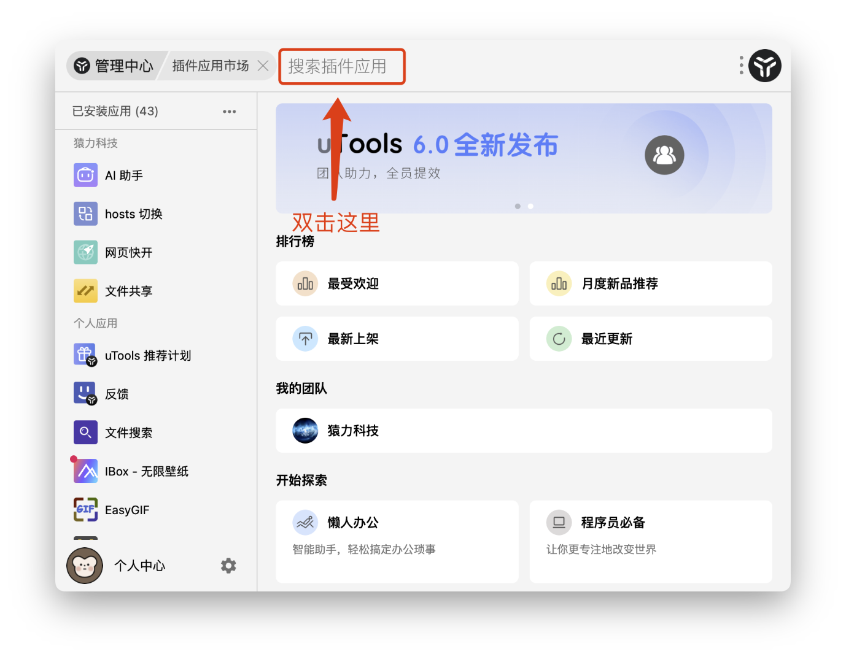Click the EasyGIF icon
The height and width of the screenshot is (662, 846).
pyautogui.click(x=85, y=510)
